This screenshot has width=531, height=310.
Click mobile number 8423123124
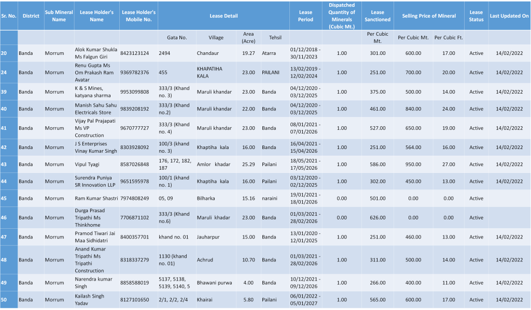pyautogui.click(x=134, y=53)
